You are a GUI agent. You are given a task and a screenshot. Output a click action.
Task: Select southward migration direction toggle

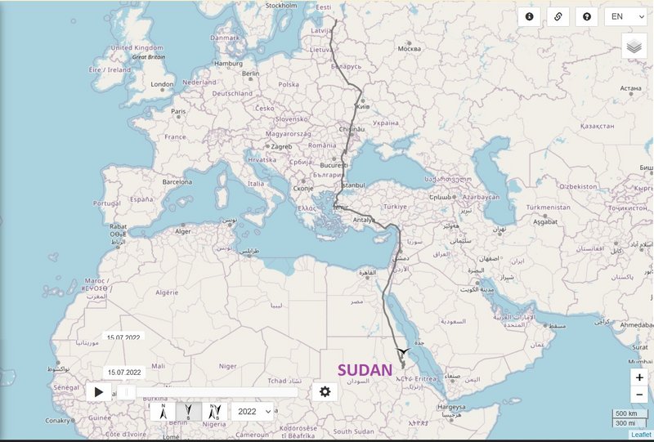tap(189, 412)
